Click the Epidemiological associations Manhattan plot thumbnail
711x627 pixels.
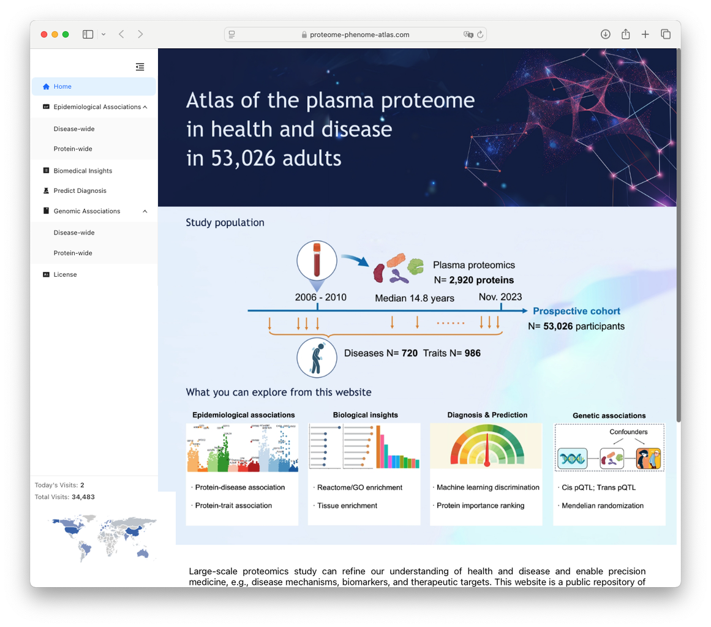pos(243,448)
